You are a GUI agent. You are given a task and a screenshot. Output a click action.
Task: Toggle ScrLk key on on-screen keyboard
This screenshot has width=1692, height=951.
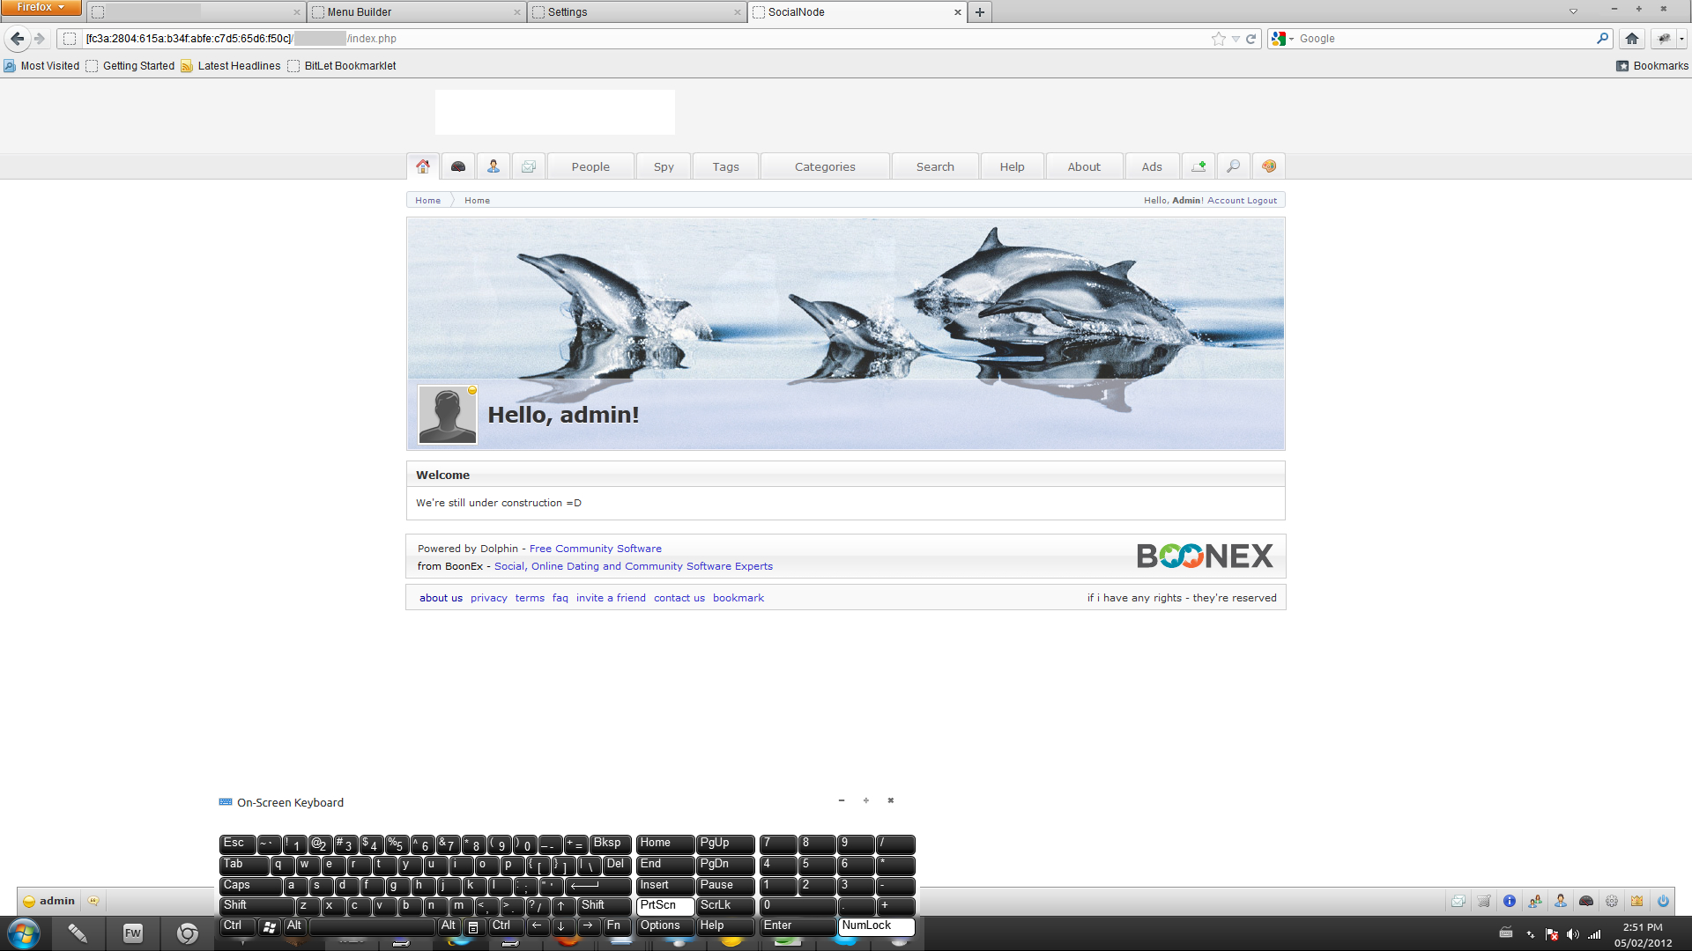(x=724, y=905)
